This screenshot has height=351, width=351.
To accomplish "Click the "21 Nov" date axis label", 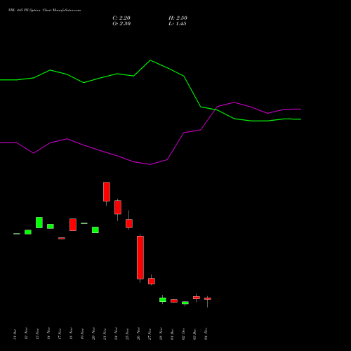I will click(x=105, y=333).
